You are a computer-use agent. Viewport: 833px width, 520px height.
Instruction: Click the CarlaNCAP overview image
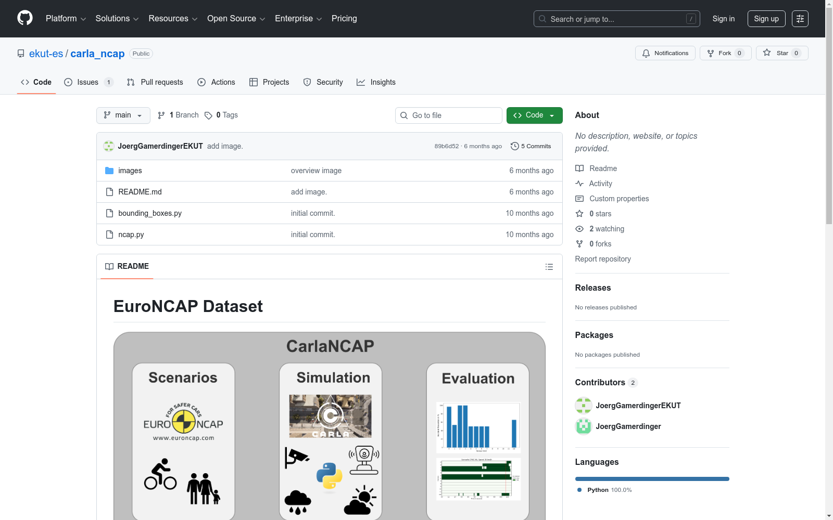(x=330, y=426)
